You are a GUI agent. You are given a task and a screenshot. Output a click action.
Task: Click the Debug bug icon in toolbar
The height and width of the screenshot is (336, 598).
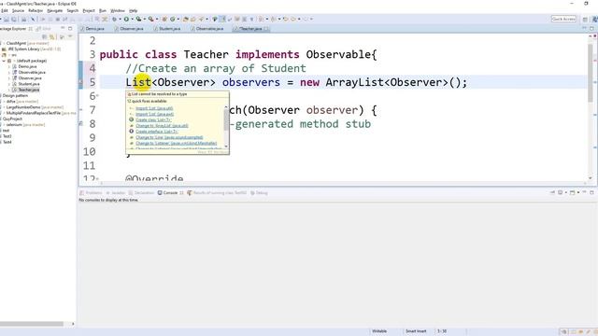coord(114,19)
